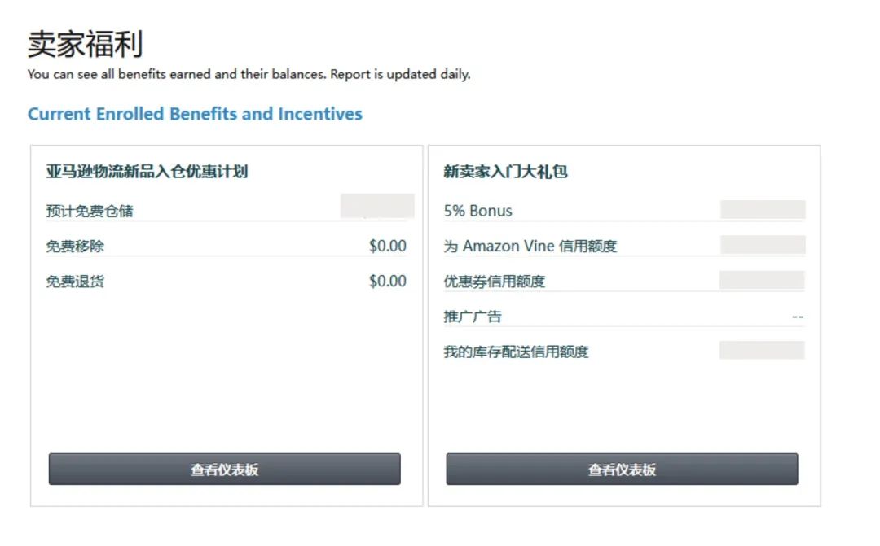Screen dimensions: 880x546
Task: Select the 卖家福利 page title
Action: tap(86, 44)
